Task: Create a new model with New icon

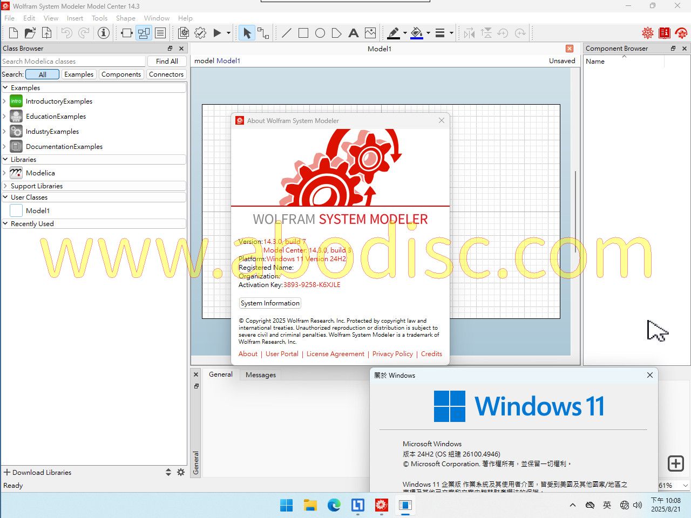Action: point(13,33)
